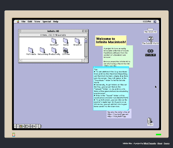Click the monitor resolution control strip icon

click(27, 126)
